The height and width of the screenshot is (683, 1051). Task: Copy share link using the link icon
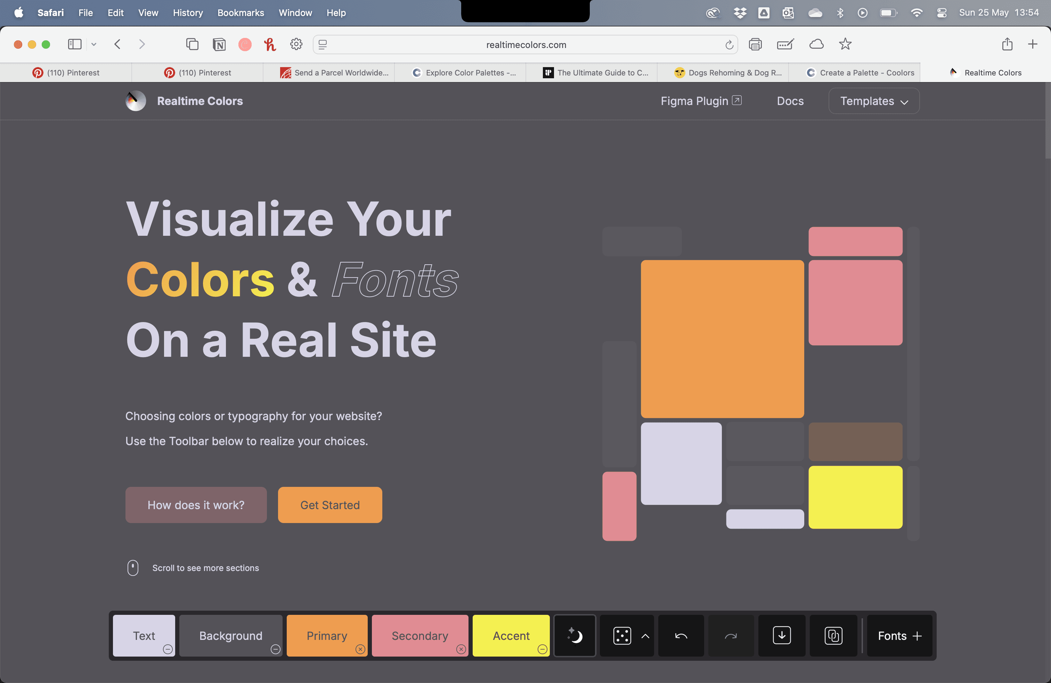click(833, 636)
